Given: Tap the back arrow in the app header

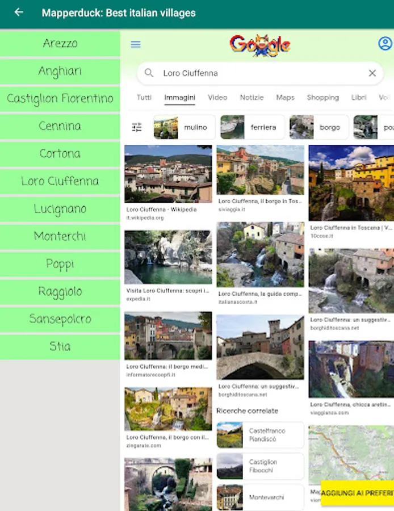Looking at the screenshot, I should point(19,12).
